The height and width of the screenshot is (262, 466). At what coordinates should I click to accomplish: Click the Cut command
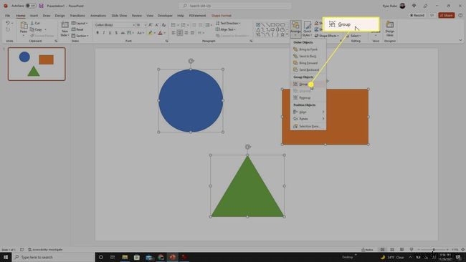point(35,23)
